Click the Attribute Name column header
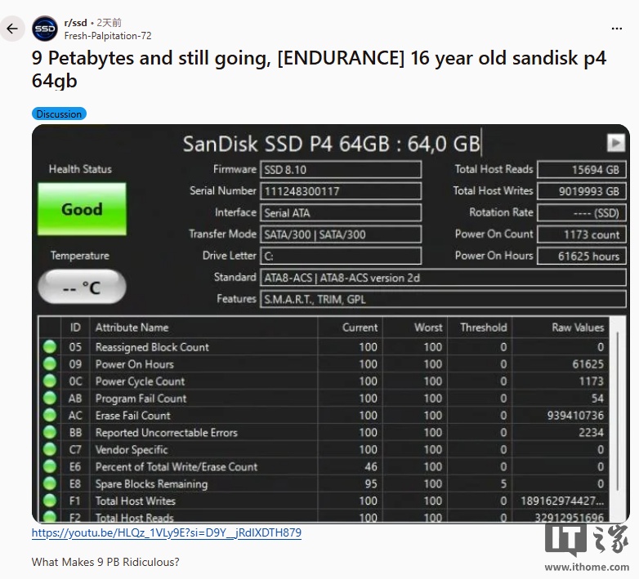 203,327
